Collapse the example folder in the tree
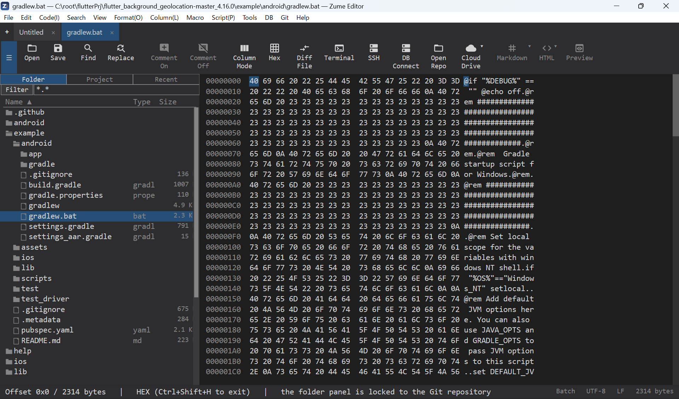 (9, 133)
